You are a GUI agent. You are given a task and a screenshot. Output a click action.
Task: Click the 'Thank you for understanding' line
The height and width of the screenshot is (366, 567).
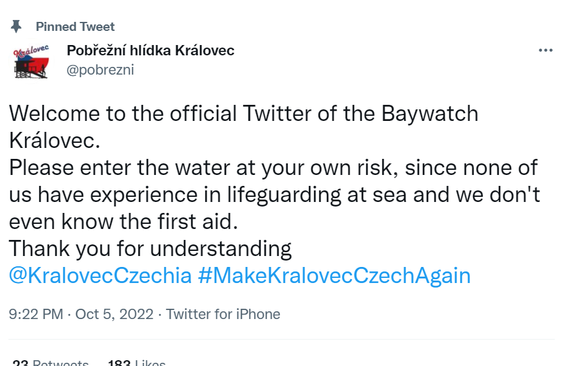[x=151, y=248]
